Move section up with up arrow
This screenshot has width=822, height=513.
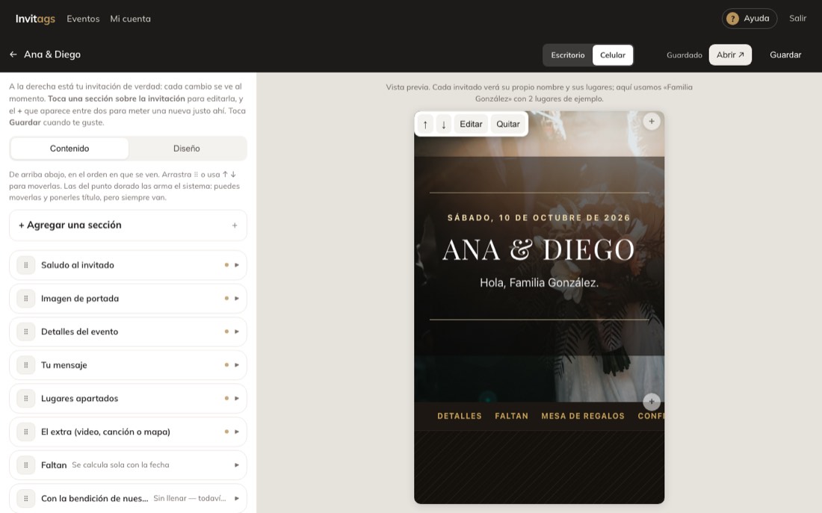coord(425,124)
